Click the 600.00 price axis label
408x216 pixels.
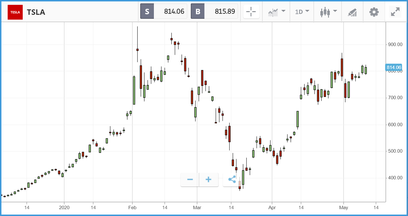click(x=395, y=124)
